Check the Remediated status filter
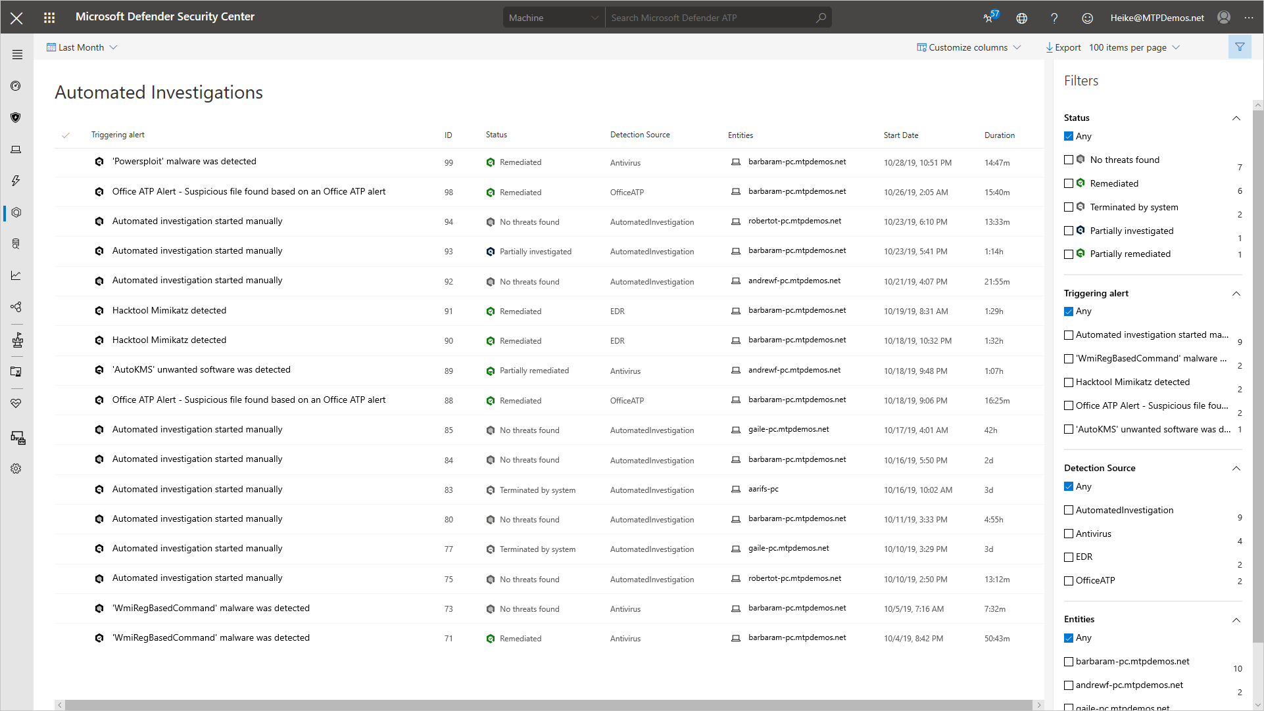1264x711 pixels. click(1069, 183)
